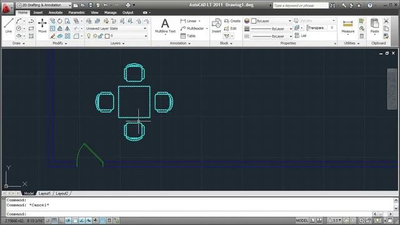Expand the Utilities panel

pos(351,43)
